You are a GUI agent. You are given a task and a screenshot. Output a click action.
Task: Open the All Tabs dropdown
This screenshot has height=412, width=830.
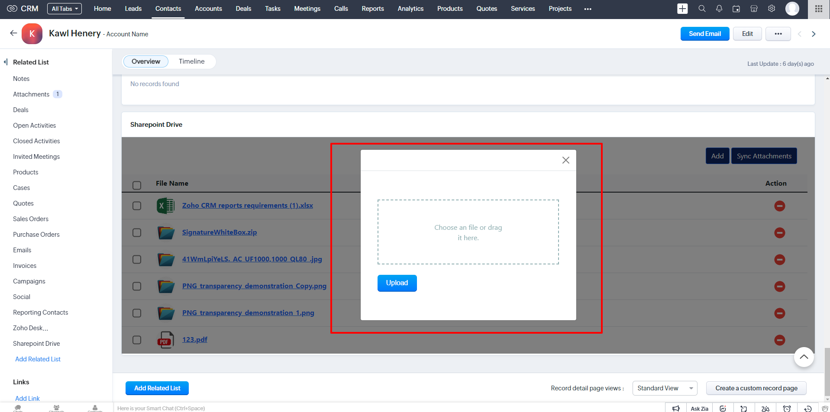[65, 9]
